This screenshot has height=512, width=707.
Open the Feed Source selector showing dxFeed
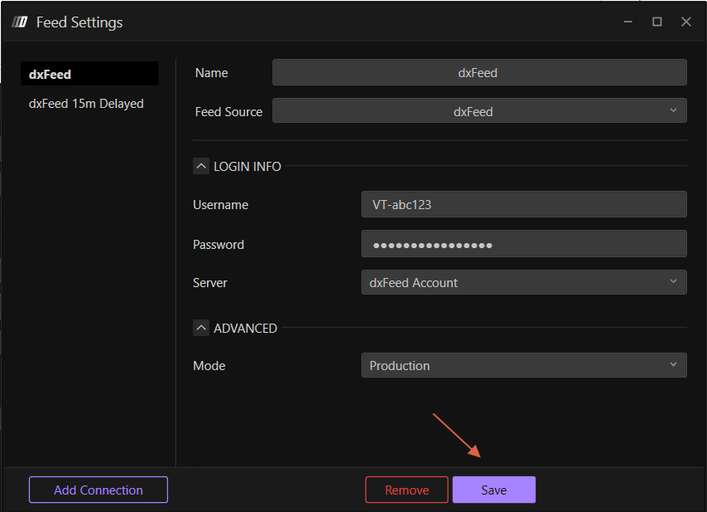[479, 110]
